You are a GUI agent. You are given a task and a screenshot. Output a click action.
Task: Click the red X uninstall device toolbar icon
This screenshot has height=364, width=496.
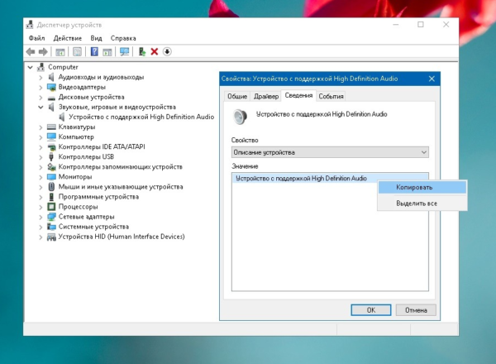pyautogui.click(x=154, y=51)
